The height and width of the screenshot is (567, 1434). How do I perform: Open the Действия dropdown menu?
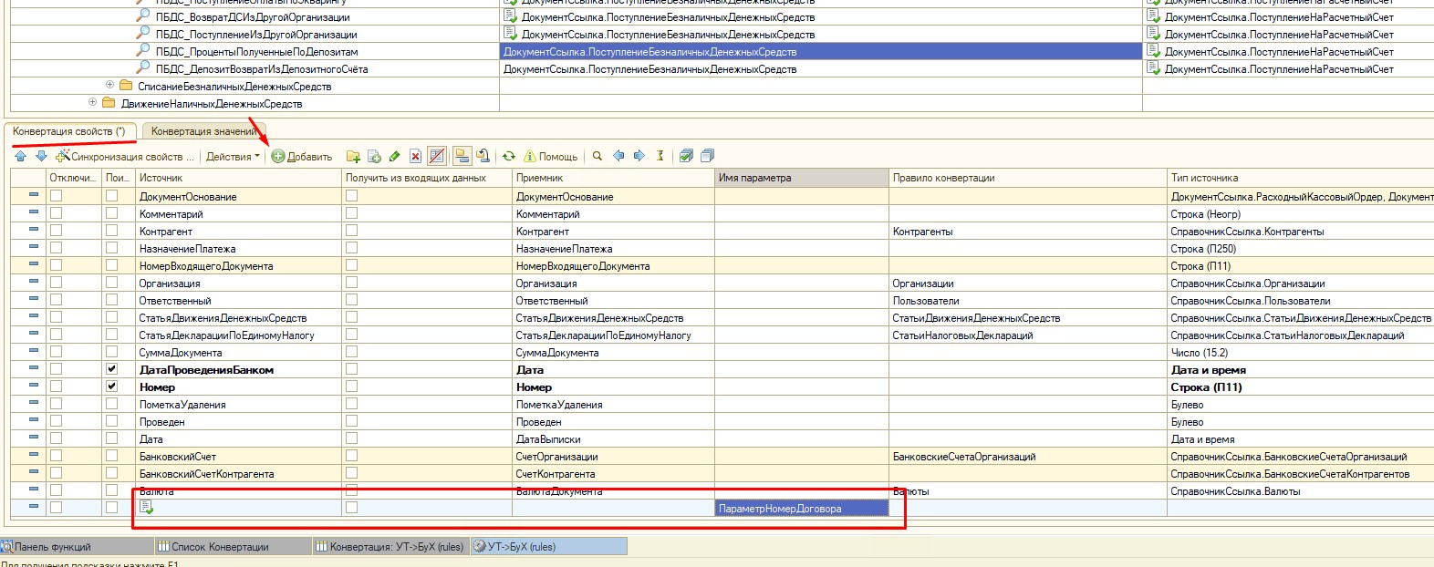click(x=232, y=157)
